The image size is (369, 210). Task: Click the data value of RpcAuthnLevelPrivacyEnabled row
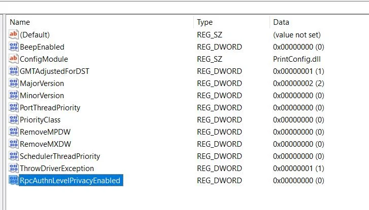[x=298, y=181]
